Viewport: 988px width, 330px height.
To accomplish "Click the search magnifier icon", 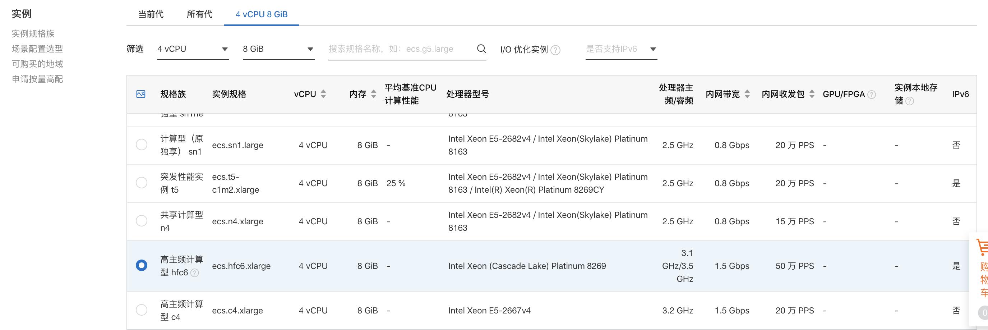I will click(x=481, y=49).
